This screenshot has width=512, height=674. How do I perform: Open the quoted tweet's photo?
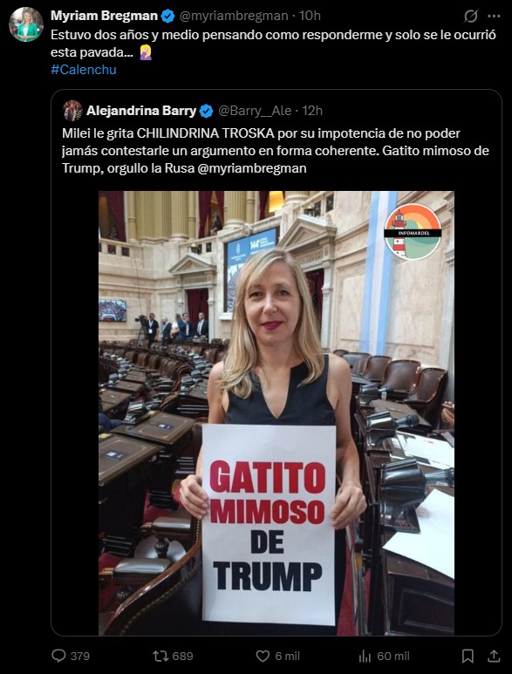point(276,413)
